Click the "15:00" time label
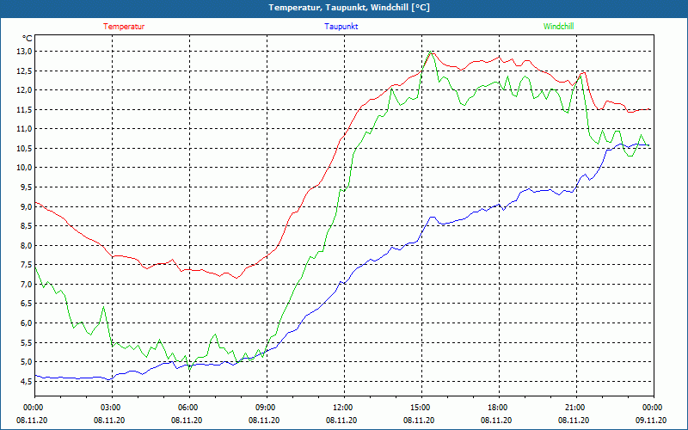Viewport: 688px width, 430px height. point(421,408)
